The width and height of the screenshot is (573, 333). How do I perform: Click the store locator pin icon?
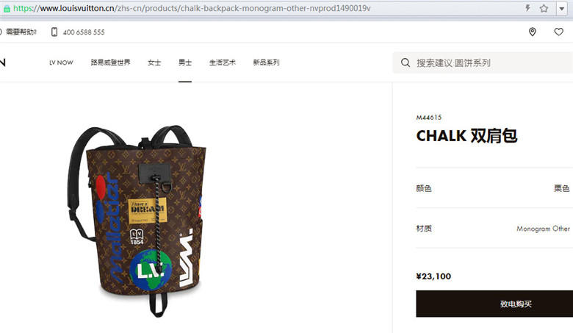point(533,32)
